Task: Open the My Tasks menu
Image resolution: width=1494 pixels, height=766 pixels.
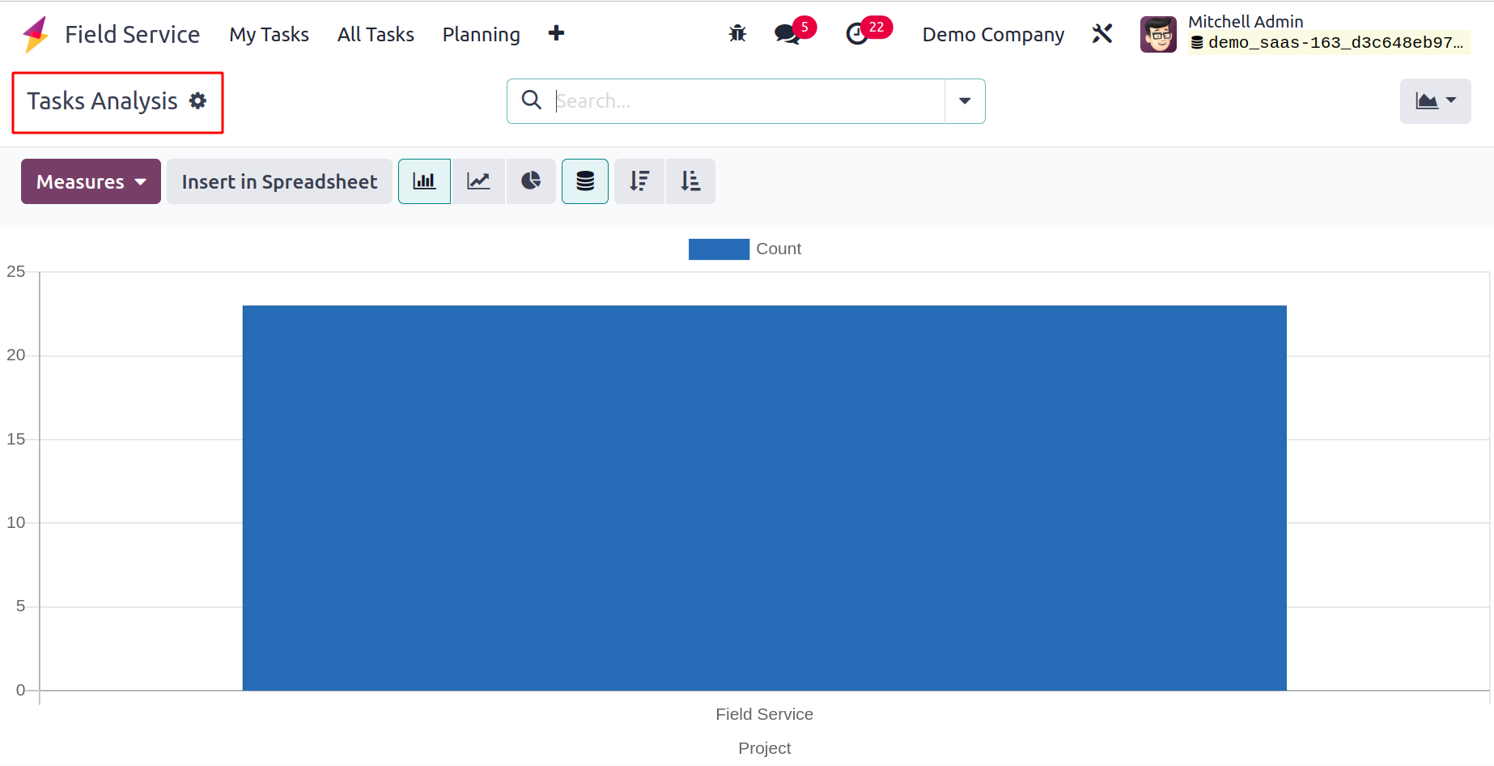Action: (269, 35)
